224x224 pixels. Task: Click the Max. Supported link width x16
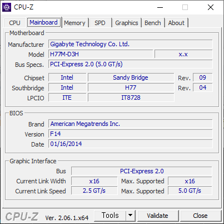[190, 181]
